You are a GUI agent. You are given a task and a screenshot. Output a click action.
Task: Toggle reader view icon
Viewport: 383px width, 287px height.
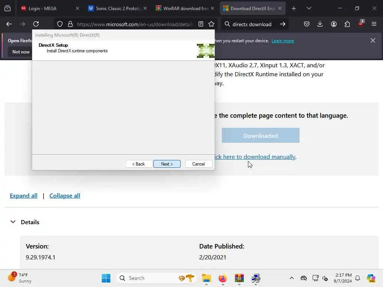(x=201, y=24)
